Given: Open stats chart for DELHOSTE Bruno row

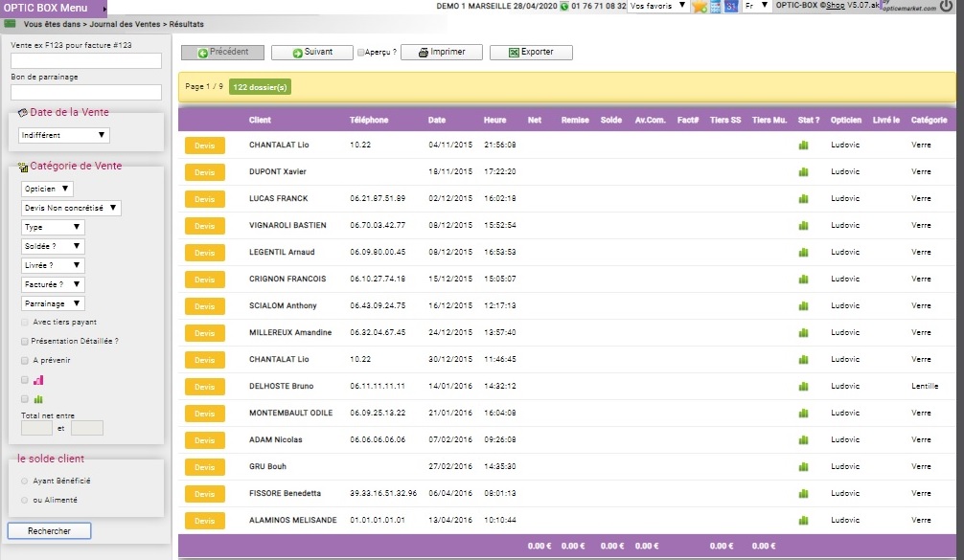Looking at the screenshot, I should point(803,386).
